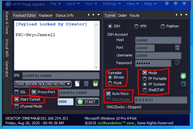This screenshot has width=193, height=129.
Task: Open the Generator side tab
Action: (x=7, y=69)
